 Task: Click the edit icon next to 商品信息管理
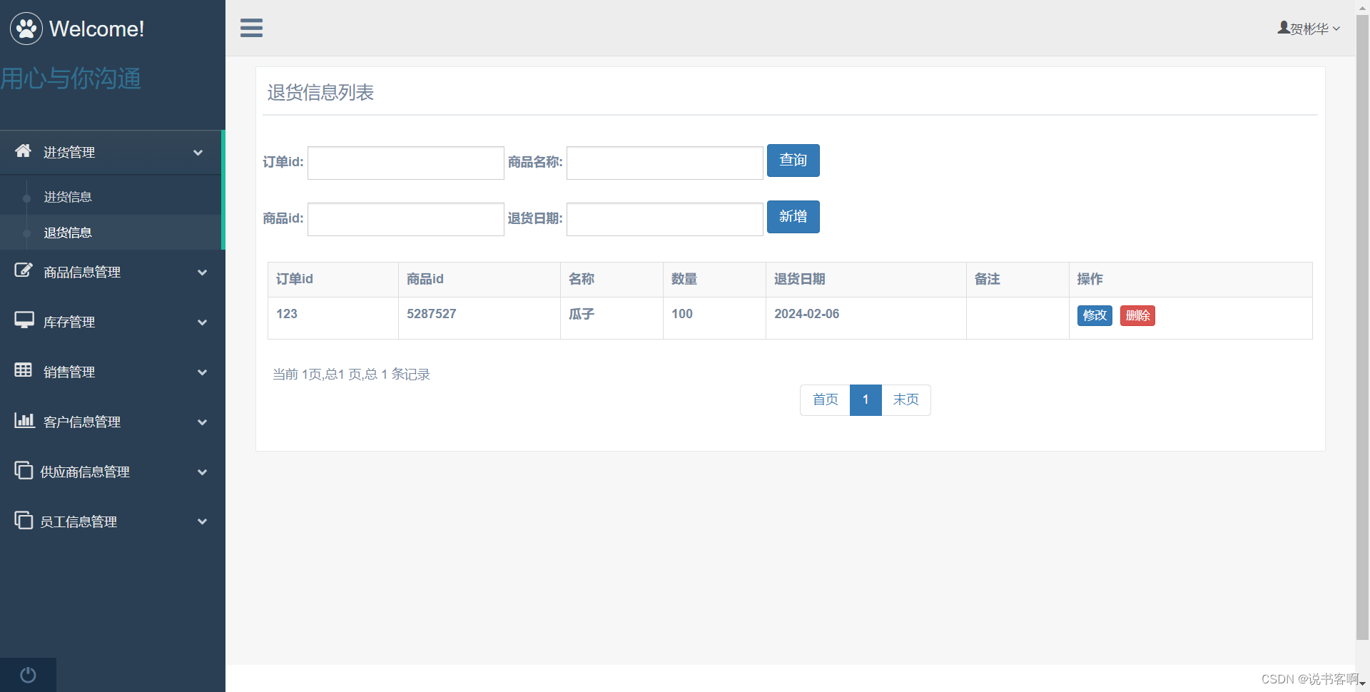click(24, 270)
